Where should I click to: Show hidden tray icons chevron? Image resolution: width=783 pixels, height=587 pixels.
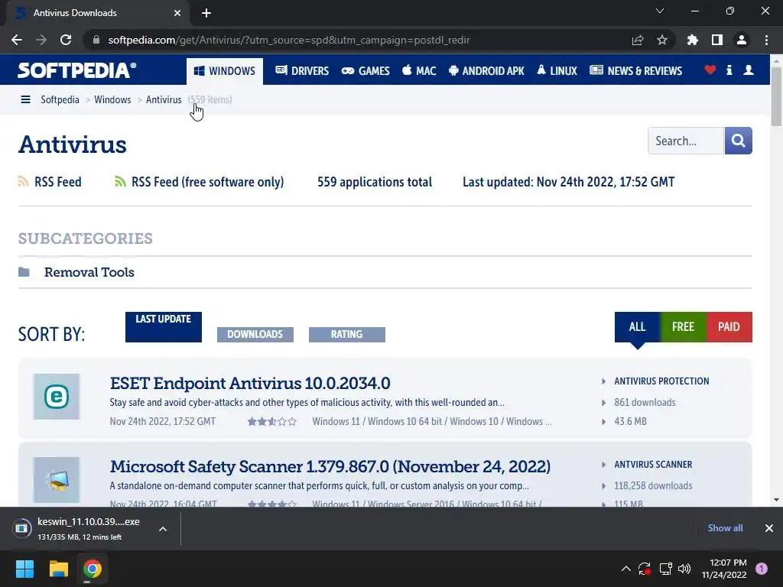625,569
